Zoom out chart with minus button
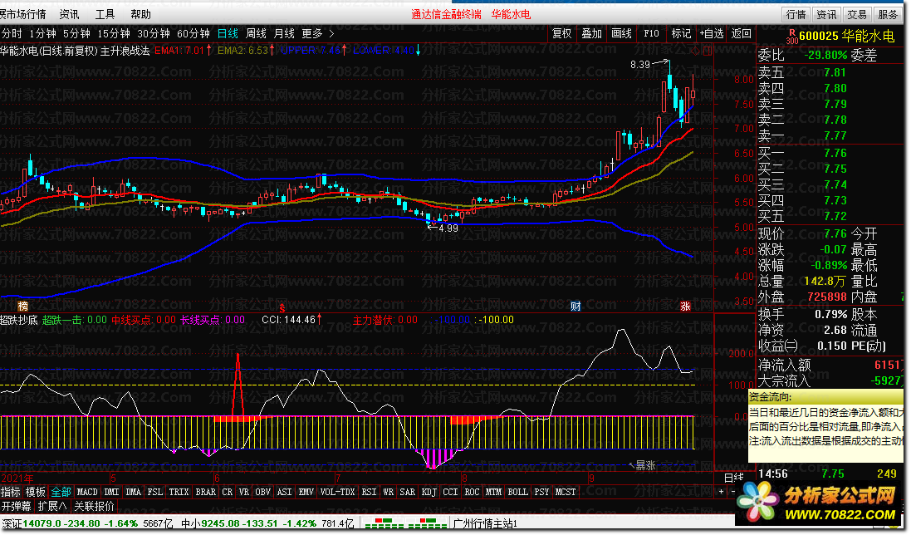This screenshot has height=535, width=911. pos(732,492)
